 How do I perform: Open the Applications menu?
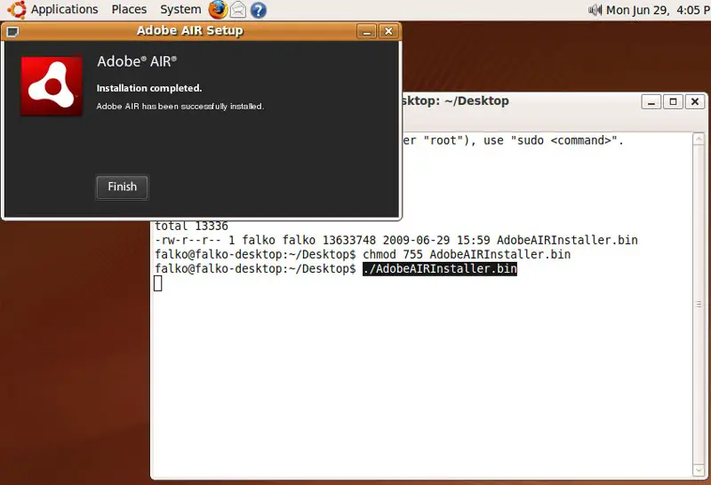pyautogui.click(x=64, y=9)
